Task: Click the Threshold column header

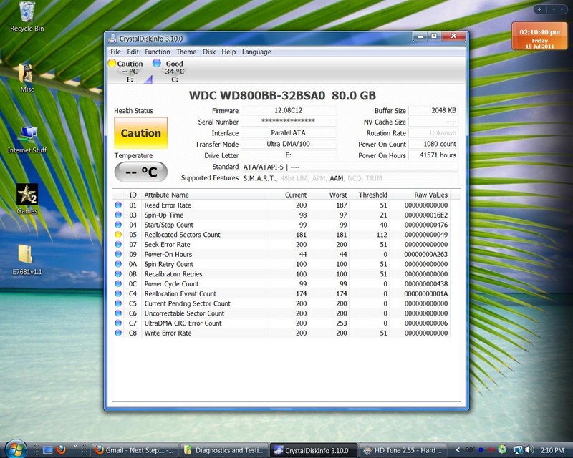Action: click(369, 195)
